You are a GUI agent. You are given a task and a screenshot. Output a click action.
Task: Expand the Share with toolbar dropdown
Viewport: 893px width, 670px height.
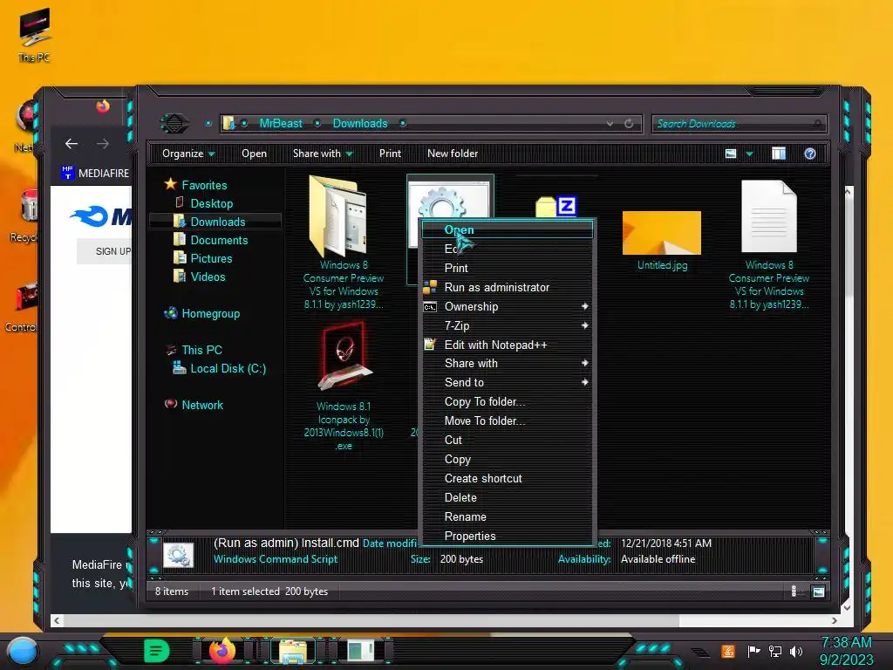(323, 154)
